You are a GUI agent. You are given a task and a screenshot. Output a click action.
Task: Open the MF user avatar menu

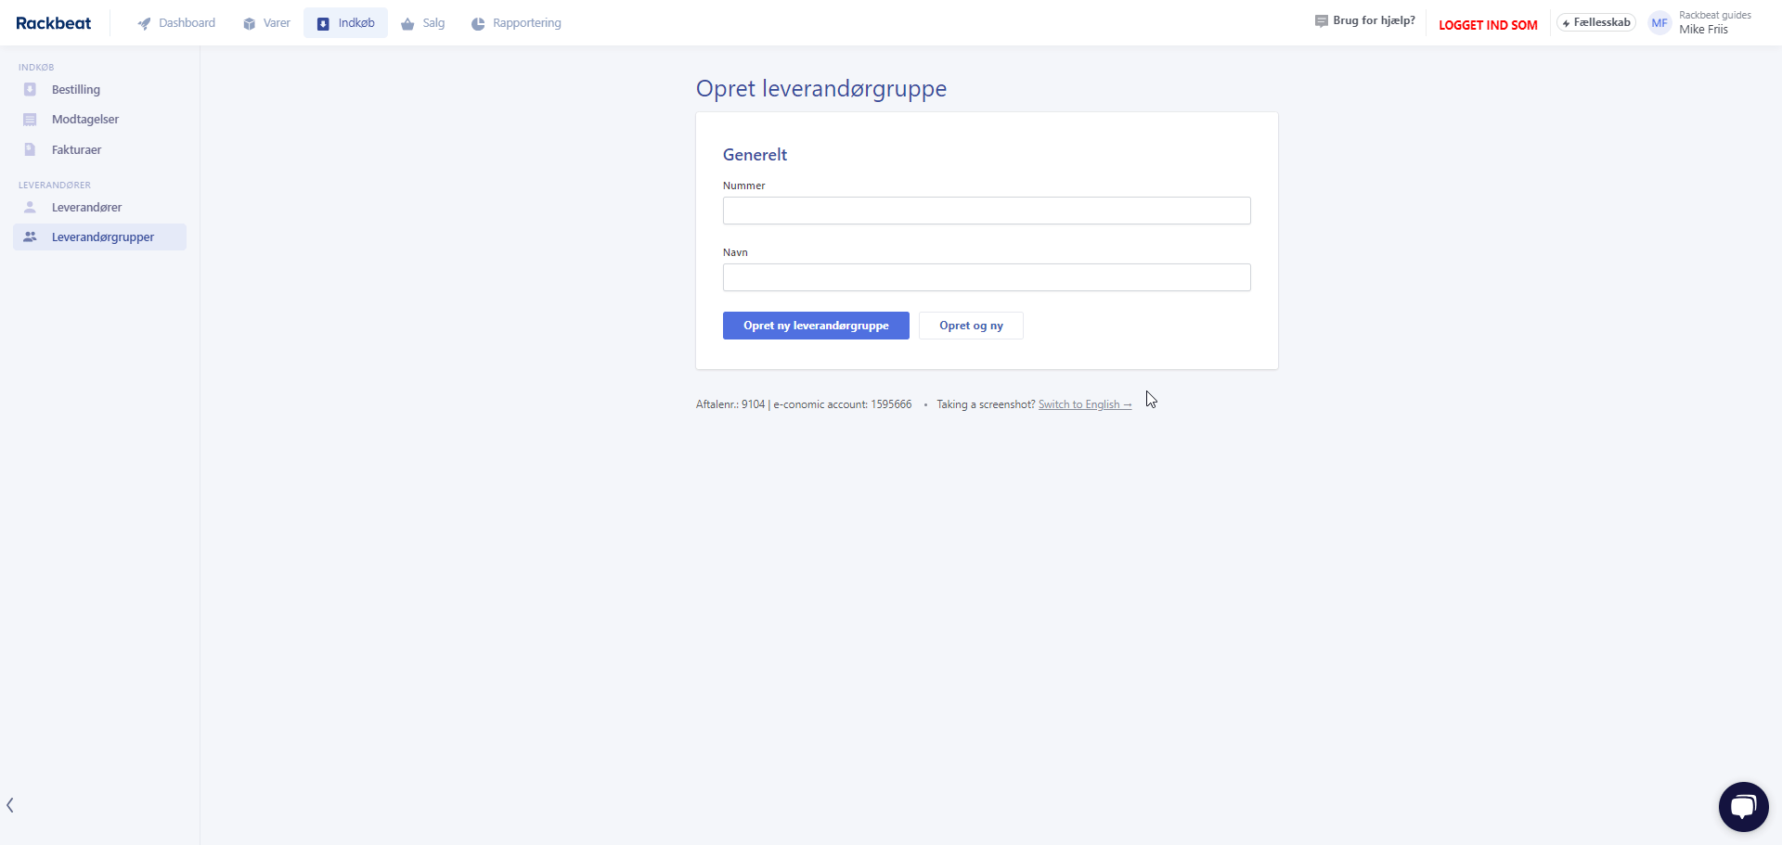1660,22
